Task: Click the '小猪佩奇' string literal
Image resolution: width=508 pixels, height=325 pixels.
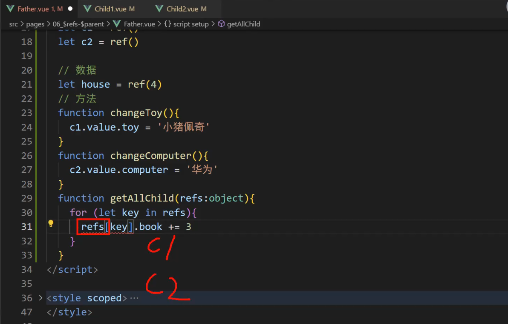Action: tap(184, 127)
